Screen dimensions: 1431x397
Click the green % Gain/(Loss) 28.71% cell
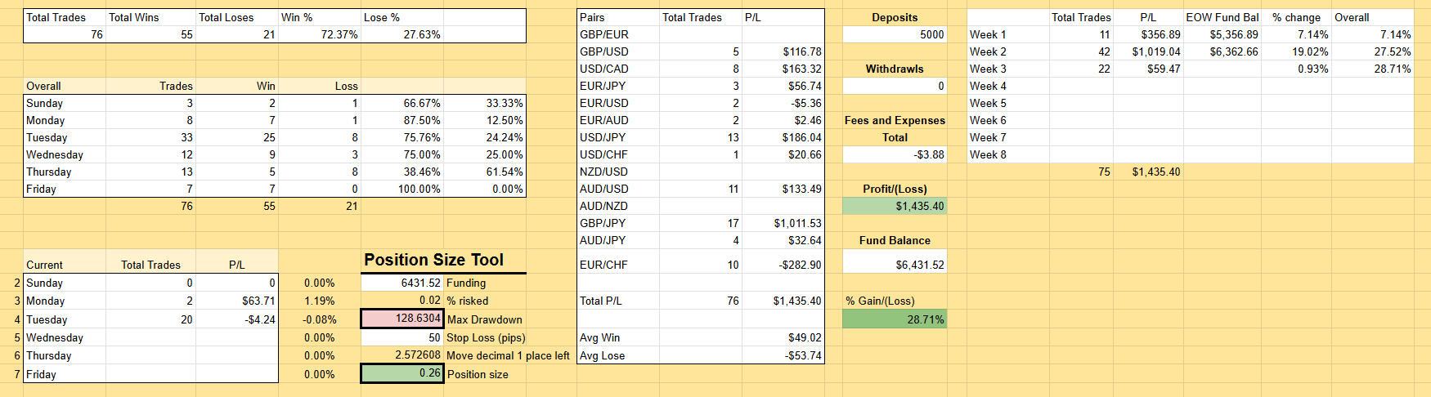[x=895, y=319]
